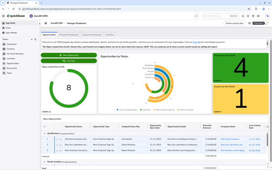Click Guru99 CRM breadcrumb link

pyautogui.click(x=57, y=23)
